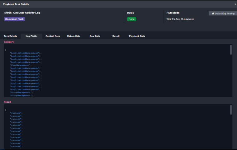The height and width of the screenshot is (150, 237).
Task: Click the Set as Key Finding button
Action: pyautogui.click(x=223, y=13)
